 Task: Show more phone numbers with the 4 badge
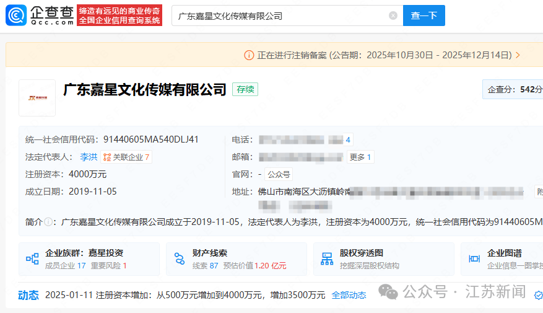tap(348, 139)
